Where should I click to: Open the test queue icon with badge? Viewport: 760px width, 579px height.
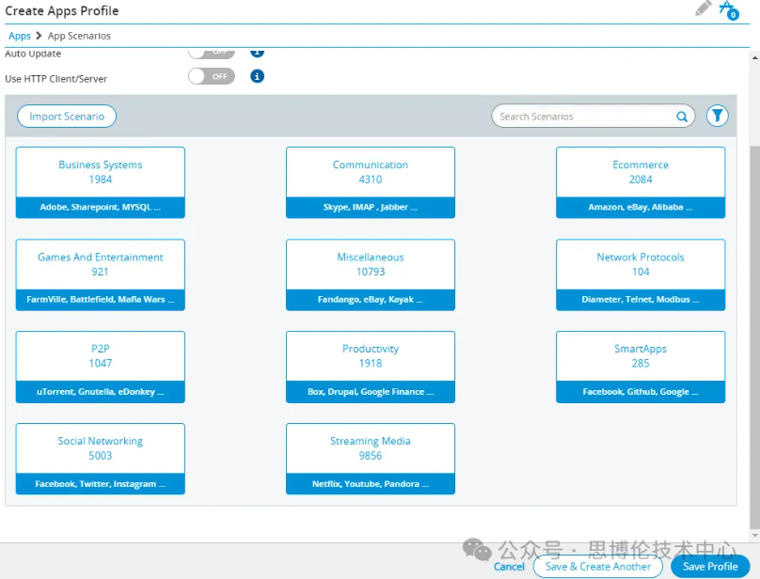(x=727, y=9)
